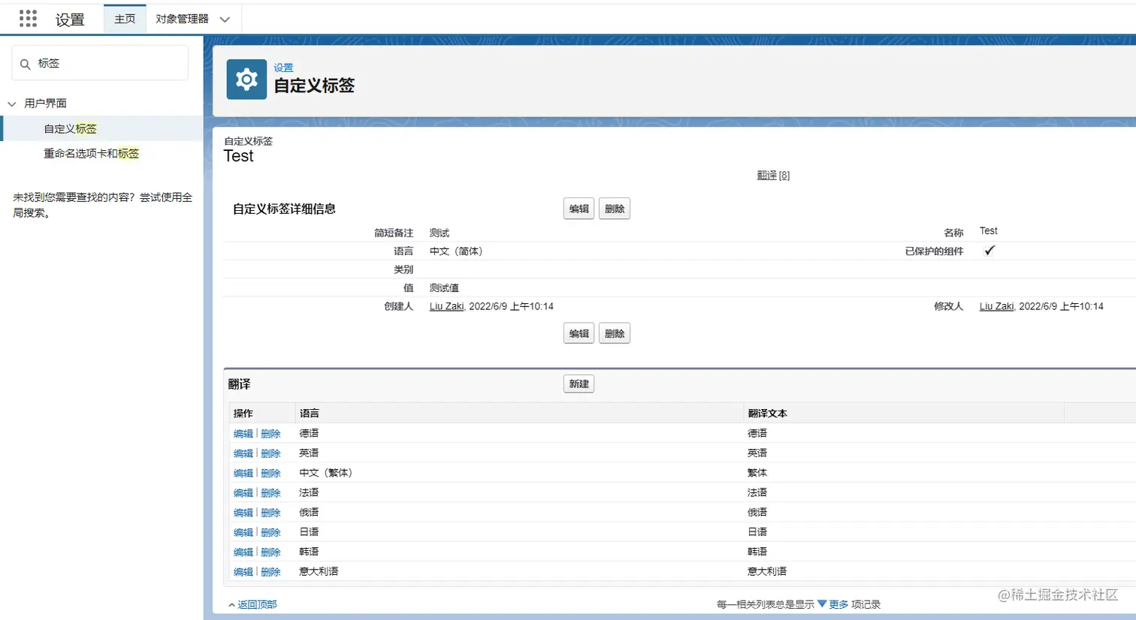
Task: Select the 繁体 translated text cell
Action: point(757,473)
